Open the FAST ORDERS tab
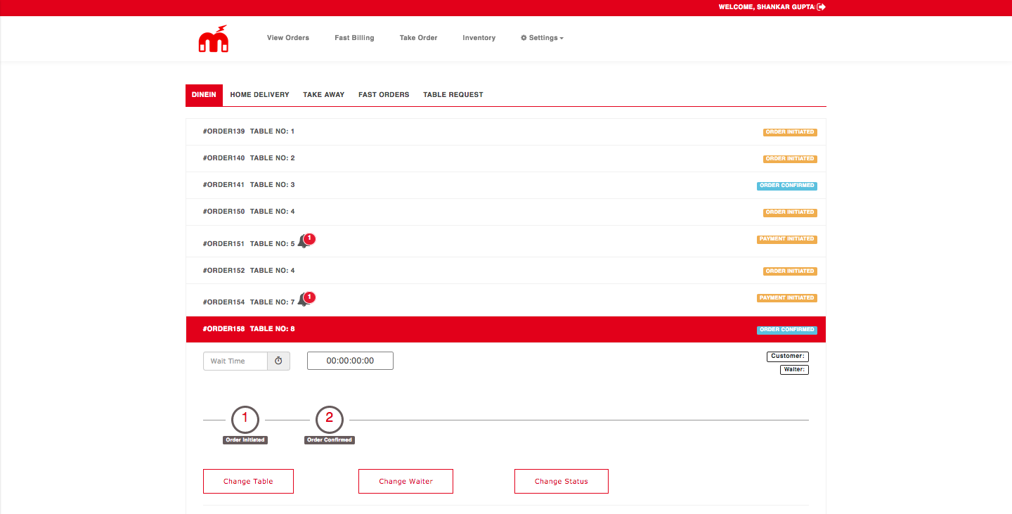Screen dimensions: 1012x514 pyautogui.click(x=384, y=95)
